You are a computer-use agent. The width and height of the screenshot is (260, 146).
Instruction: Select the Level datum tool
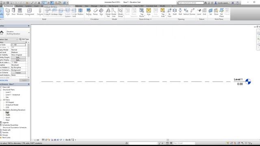(199, 12)
